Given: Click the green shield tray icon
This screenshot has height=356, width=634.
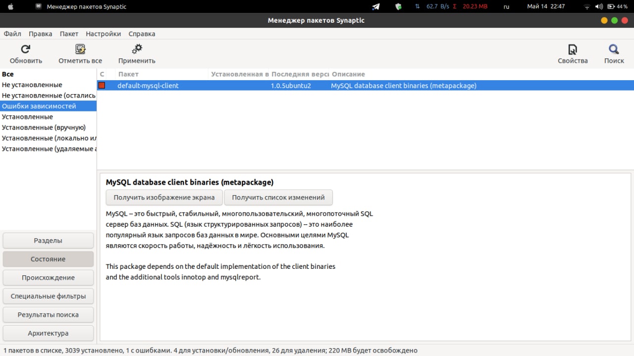Looking at the screenshot, I should (398, 6).
